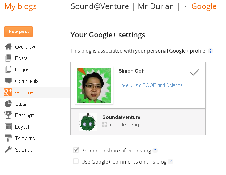Select the Soundatventure Google+ Page
The height and width of the screenshot is (175, 226).
click(x=138, y=122)
